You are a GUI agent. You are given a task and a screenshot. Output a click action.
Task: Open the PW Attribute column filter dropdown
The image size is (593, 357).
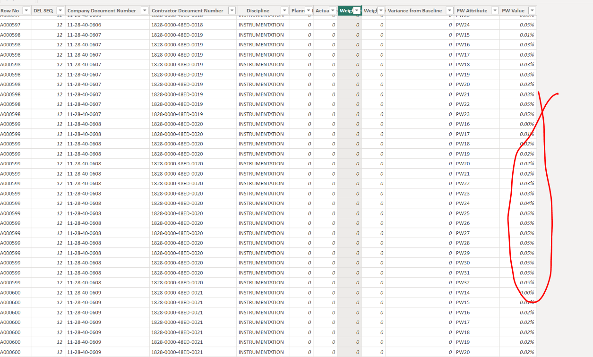point(495,10)
